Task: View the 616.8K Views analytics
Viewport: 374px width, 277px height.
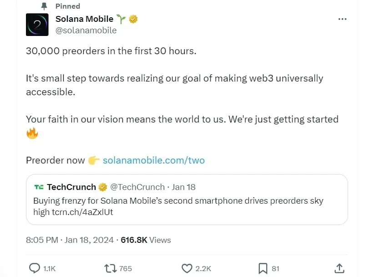Action: click(146, 240)
